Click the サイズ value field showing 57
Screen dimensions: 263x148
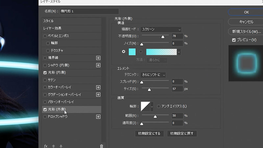tap(177, 89)
